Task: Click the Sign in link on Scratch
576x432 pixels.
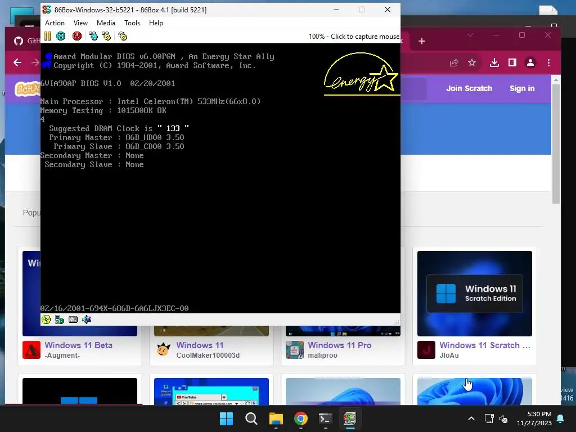Action: 522,88
